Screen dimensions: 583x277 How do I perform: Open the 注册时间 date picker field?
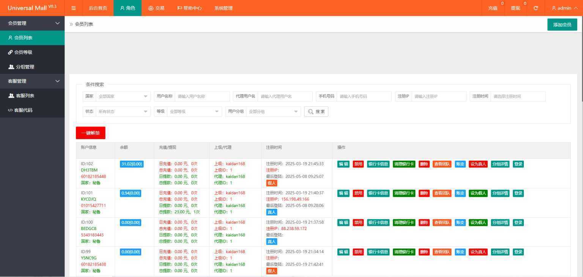[x=518, y=96]
